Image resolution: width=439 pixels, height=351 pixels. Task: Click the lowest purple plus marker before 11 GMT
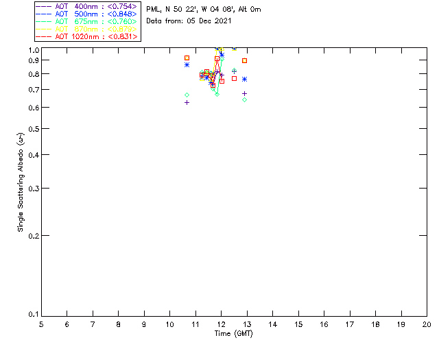[x=187, y=103]
